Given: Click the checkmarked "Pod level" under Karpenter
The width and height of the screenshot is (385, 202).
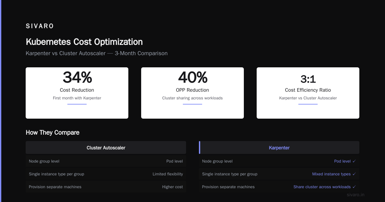Looking at the screenshot, I should (x=345, y=161).
